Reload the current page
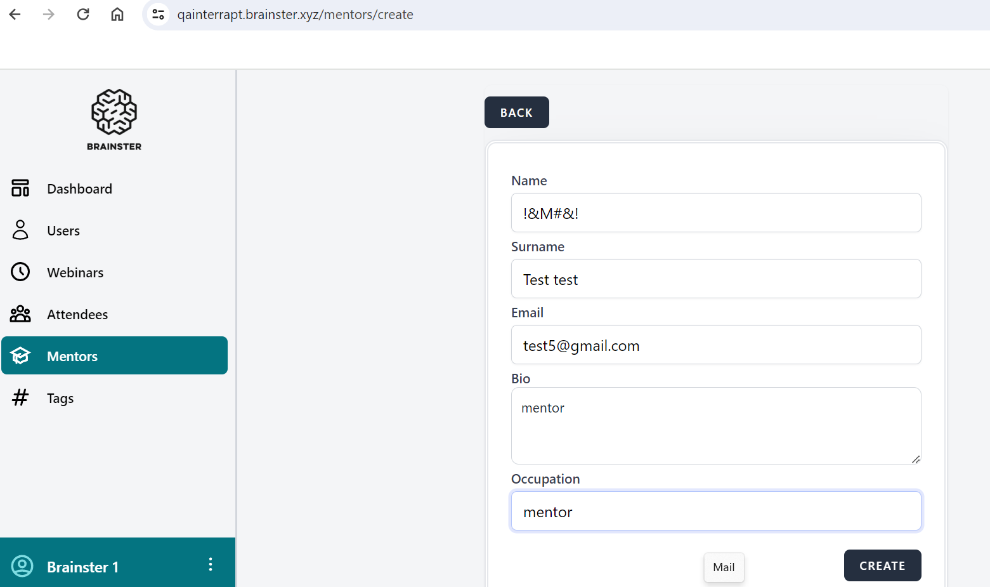Image resolution: width=990 pixels, height=587 pixels. [83, 15]
